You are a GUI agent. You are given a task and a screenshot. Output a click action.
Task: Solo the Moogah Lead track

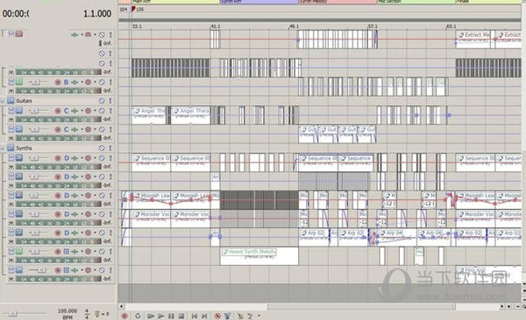click(x=110, y=196)
